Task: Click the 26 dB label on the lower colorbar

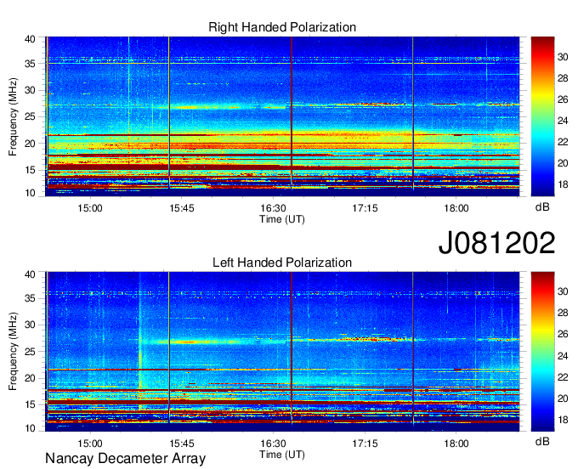Action: point(563,334)
